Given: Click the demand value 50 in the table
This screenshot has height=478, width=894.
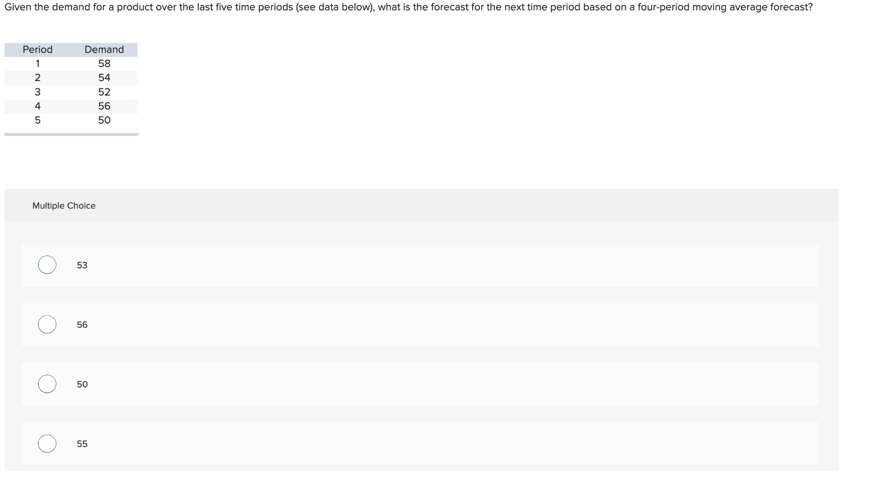Looking at the screenshot, I should 104,120.
